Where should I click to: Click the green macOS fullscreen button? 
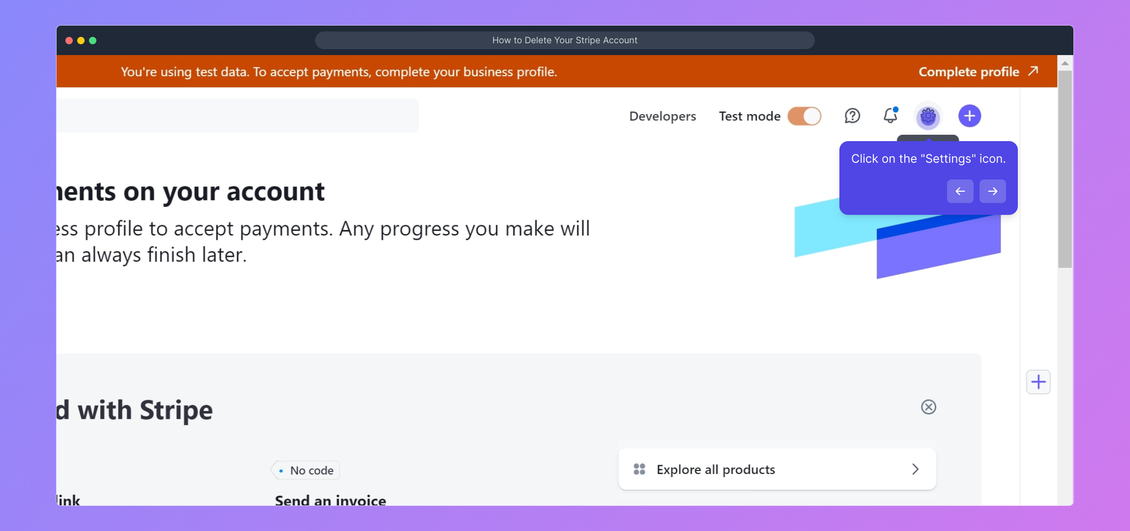pyautogui.click(x=93, y=40)
